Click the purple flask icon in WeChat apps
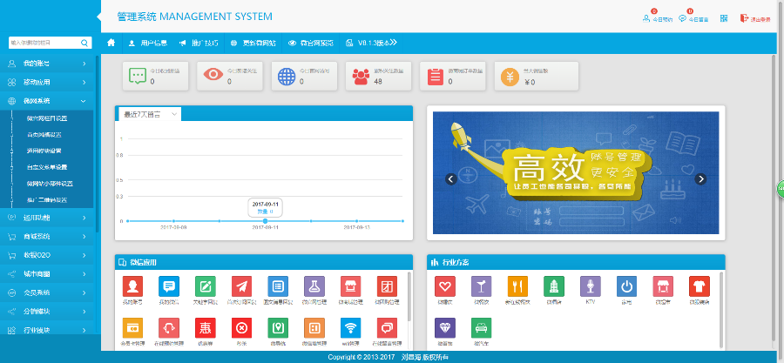Viewport: 784px width, 363px height. [314, 286]
